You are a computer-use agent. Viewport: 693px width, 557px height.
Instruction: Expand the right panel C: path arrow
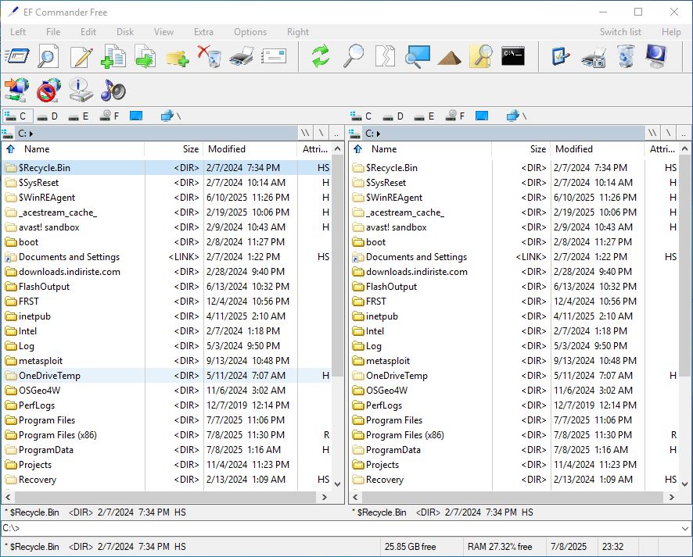pyautogui.click(x=379, y=134)
